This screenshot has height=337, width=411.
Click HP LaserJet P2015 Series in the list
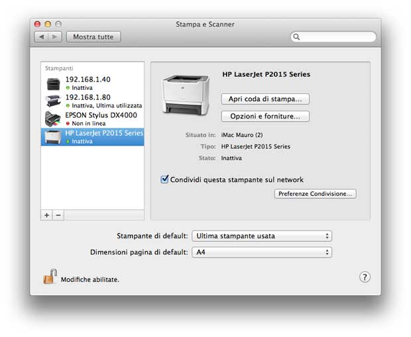(104, 133)
